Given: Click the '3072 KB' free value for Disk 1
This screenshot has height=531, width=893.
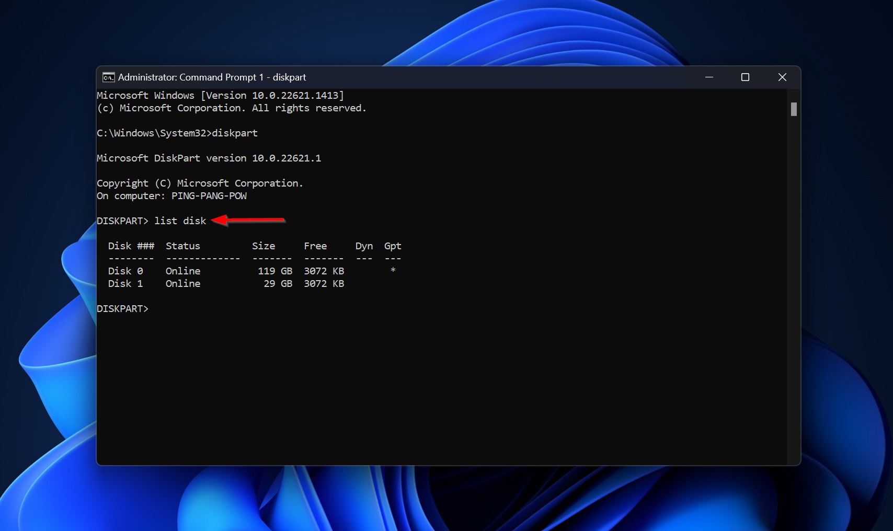Looking at the screenshot, I should pos(324,284).
